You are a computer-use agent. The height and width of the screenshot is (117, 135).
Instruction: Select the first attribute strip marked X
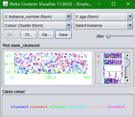[x=113, y=56]
